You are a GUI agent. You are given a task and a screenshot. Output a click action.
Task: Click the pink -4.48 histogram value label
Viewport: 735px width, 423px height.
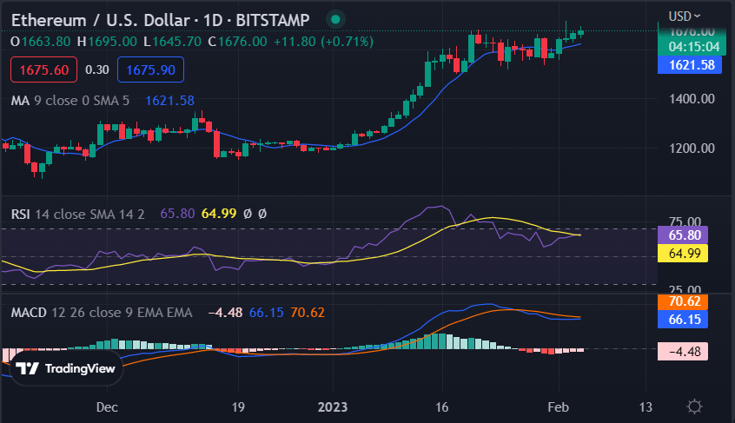pos(685,352)
